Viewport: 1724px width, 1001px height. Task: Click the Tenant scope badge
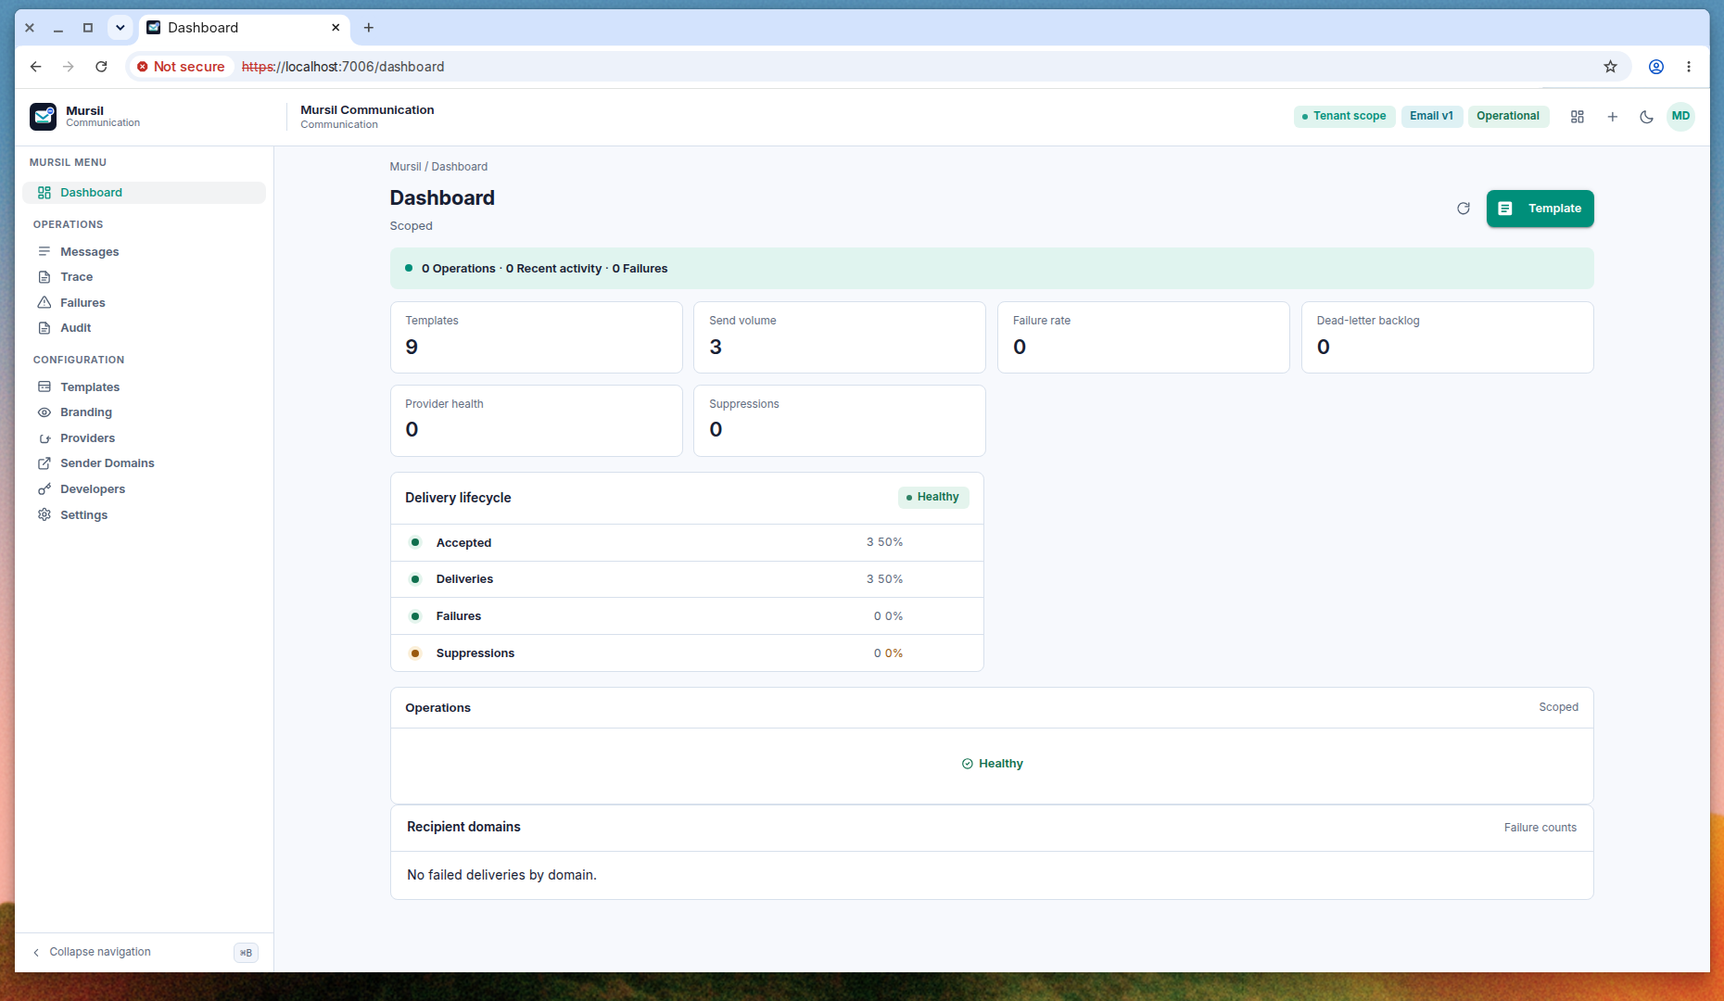1344,117
